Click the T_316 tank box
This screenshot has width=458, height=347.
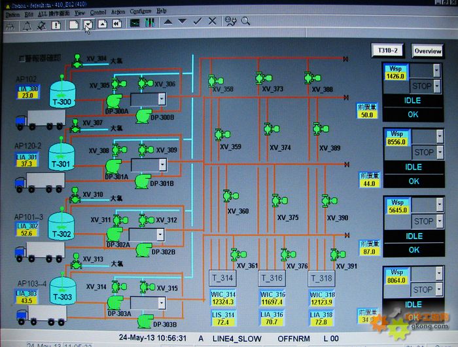point(272,278)
